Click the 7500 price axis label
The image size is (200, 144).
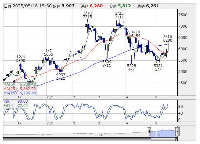(183, 15)
